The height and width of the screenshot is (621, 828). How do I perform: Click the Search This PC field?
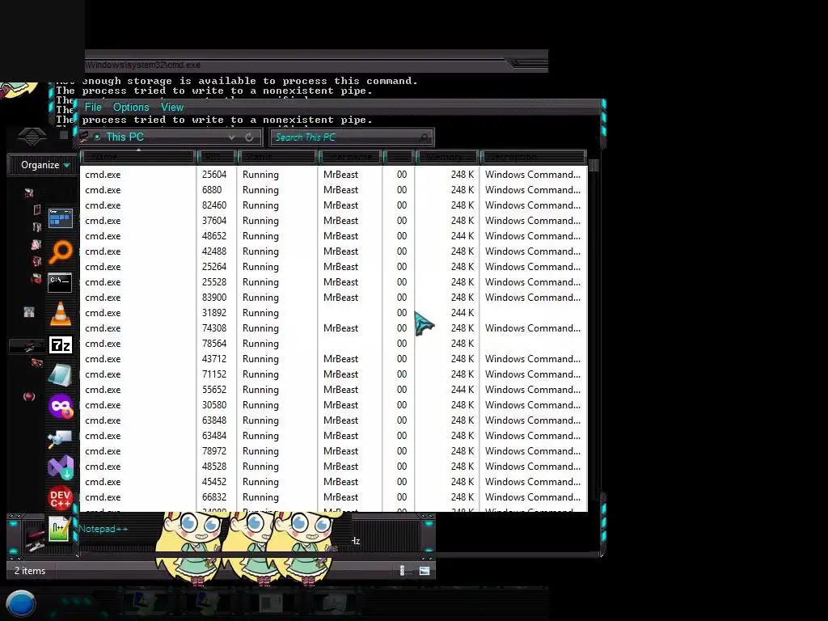[351, 137]
